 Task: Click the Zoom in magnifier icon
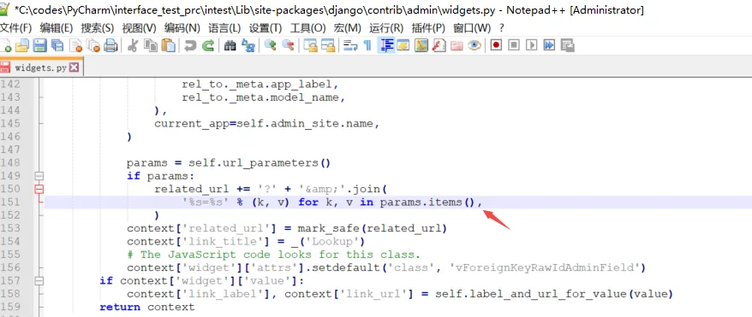(x=270, y=45)
